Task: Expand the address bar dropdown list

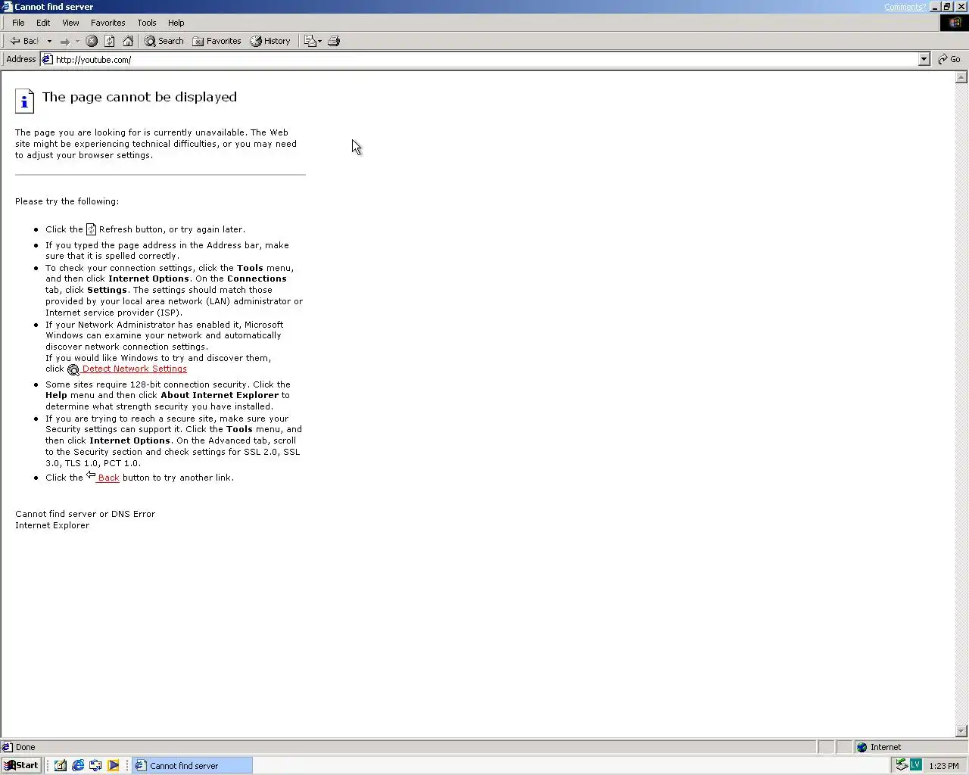Action: pos(924,60)
